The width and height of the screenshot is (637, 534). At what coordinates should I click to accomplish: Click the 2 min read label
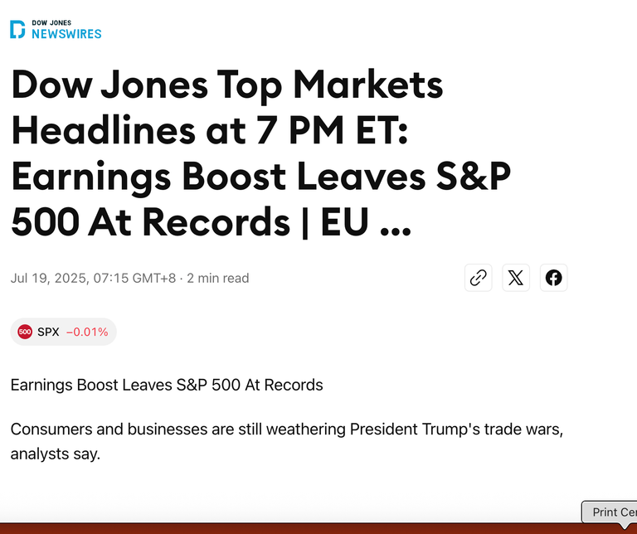pos(218,278)
